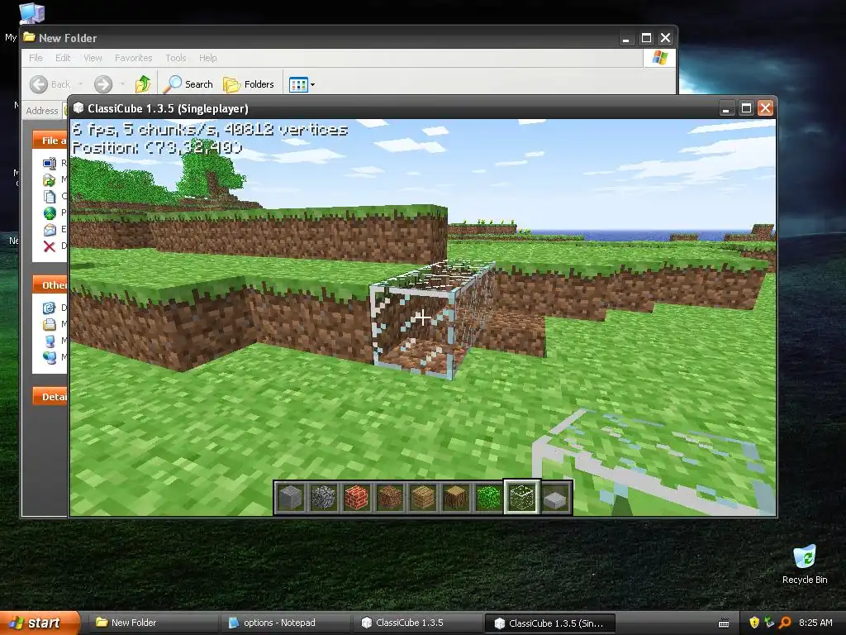846x635 pixels.
Task: Click the Forward arrow in New Folder window
Action: (103, 84)
